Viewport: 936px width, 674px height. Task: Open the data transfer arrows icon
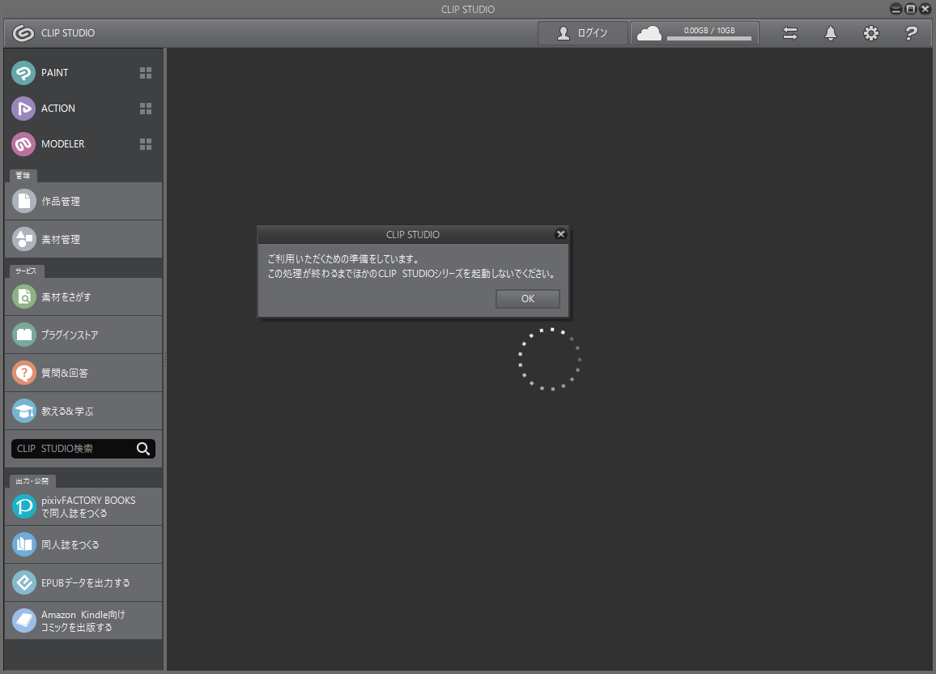point(789,33)
